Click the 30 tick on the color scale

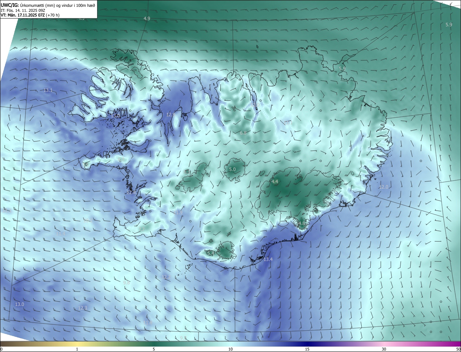tap(384, 349)
